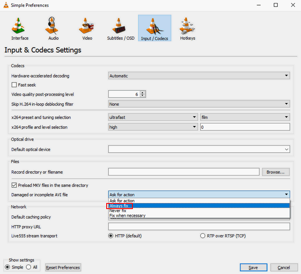Collapse the Damaged or incomplete AVI file dropdown

pyautogui.click(x=199, y=194)
